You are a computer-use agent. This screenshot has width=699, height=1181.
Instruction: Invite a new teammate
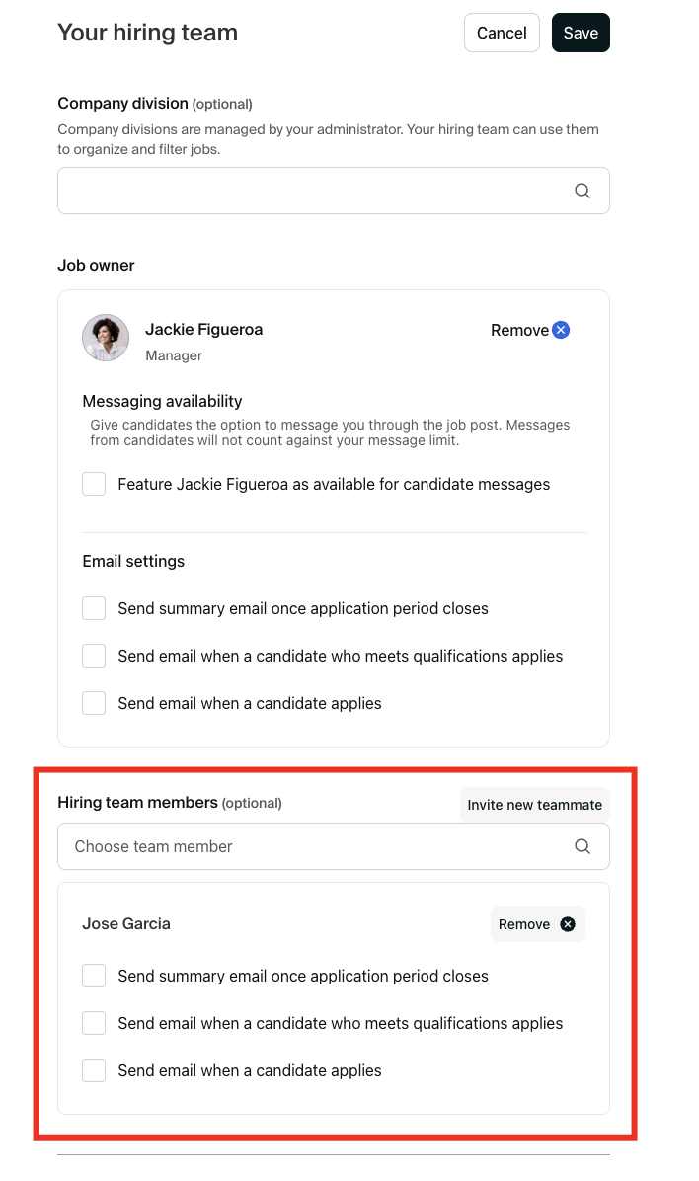[x=534, y=804]
